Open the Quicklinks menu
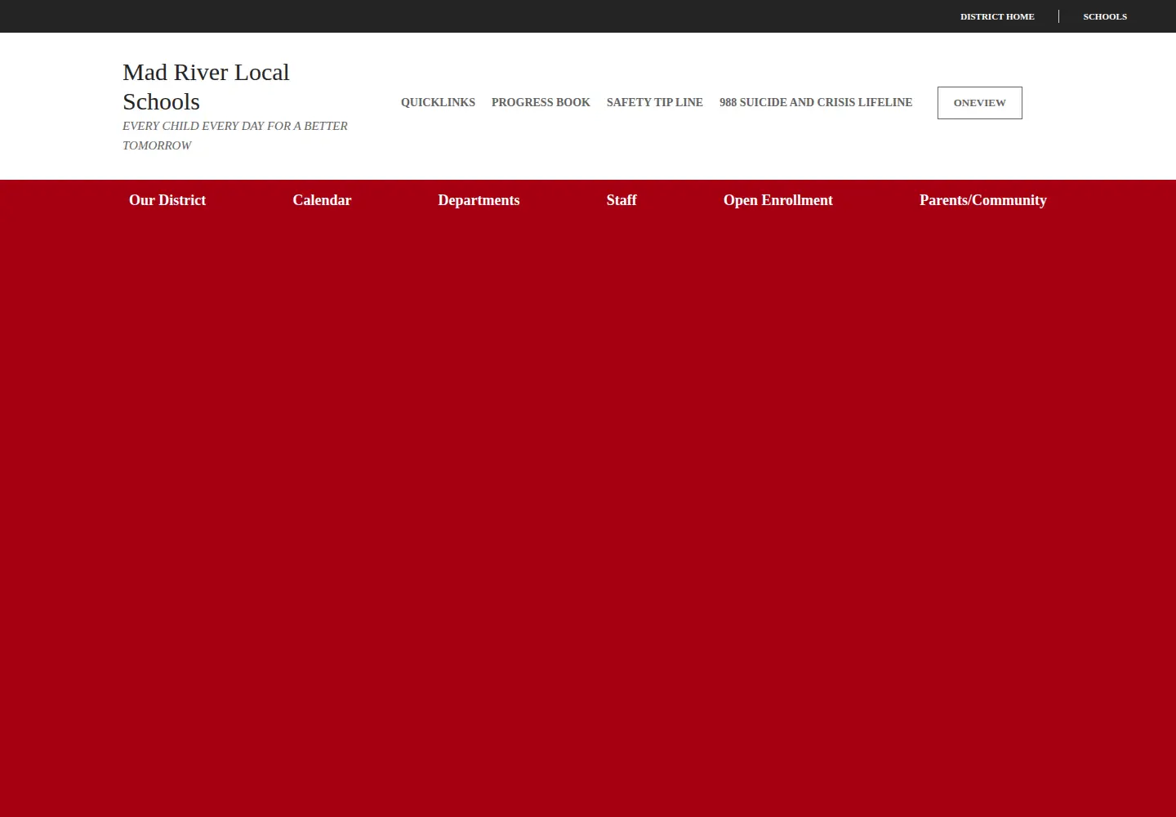The height and width of the screenshot is (817, 1176). point(438,102)
